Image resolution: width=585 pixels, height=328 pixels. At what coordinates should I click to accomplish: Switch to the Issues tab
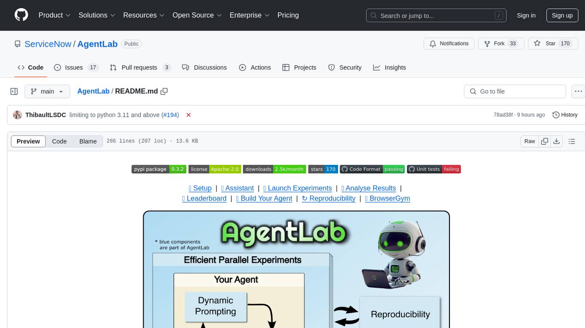pyautogui.click(x=76, y=67)
